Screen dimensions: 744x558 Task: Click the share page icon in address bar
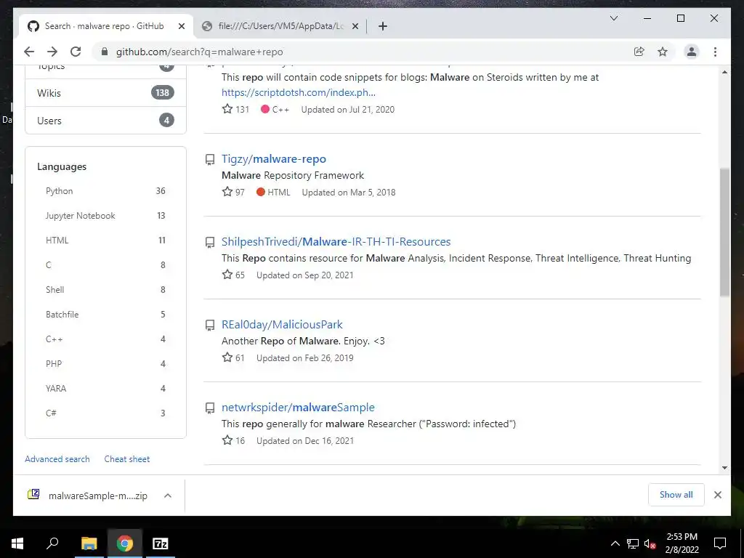pyautogui.click(x=639, y=52)
